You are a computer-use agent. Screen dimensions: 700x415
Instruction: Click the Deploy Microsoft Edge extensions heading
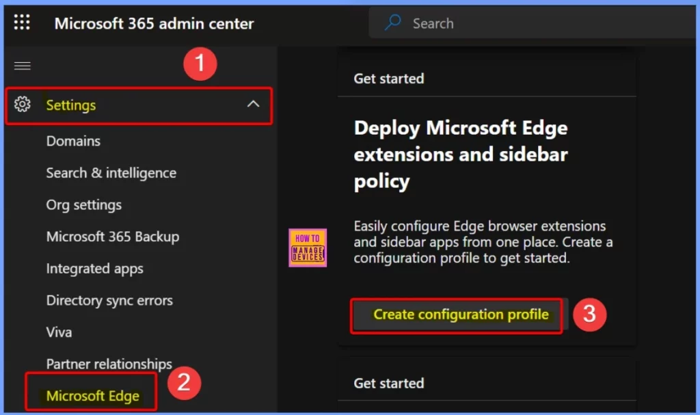pyautogui.click(x=461, y=155)
